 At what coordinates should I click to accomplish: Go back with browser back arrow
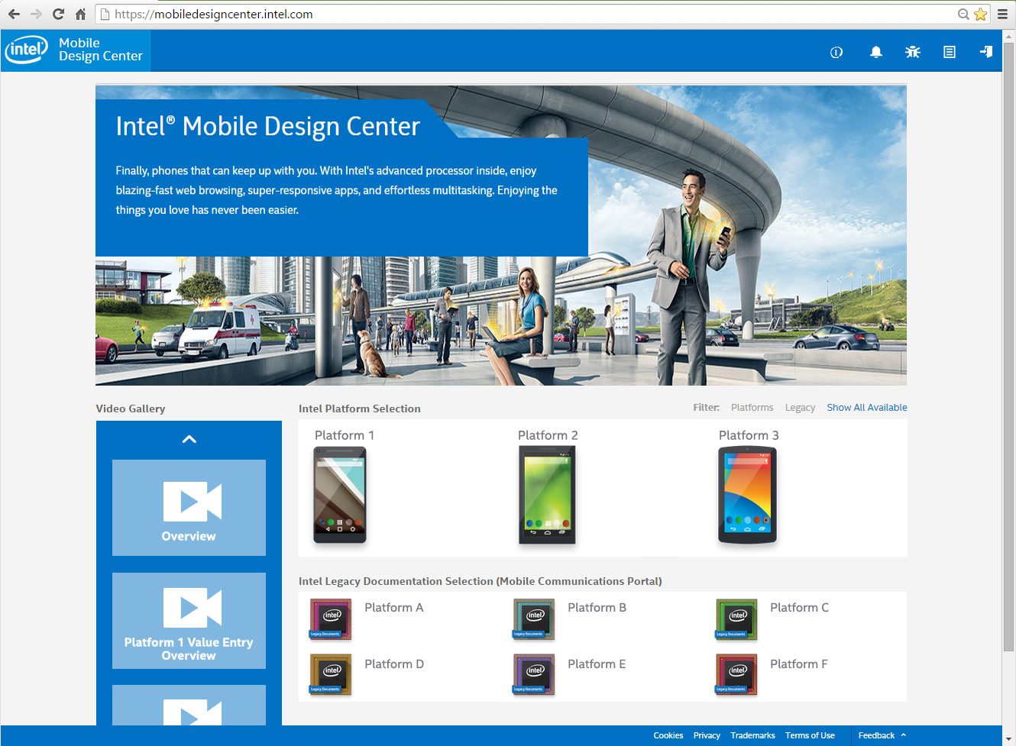(14, 14)
